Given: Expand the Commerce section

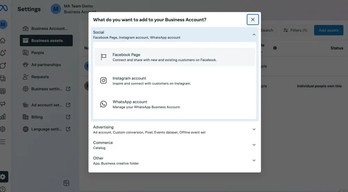Looking at the screenshot, I should tap(254, 145).
